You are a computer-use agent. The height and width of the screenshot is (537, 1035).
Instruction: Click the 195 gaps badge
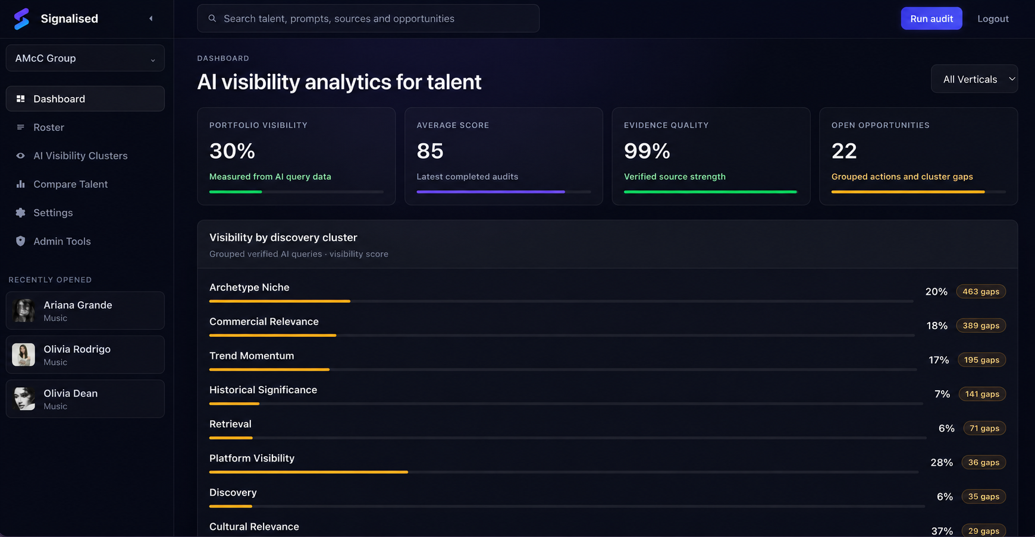pos(981,360)
